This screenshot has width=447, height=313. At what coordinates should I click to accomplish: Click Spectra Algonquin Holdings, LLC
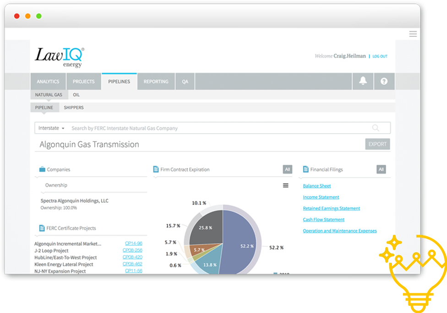(x=74, y=200)
